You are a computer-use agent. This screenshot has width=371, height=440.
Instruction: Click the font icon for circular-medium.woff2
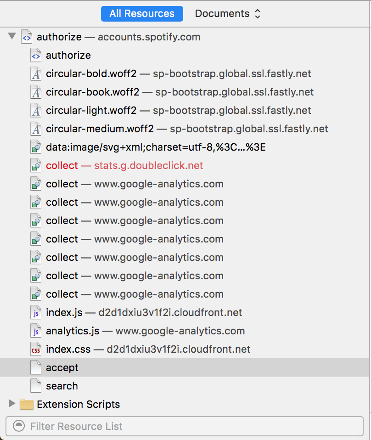tap(36, 129)
